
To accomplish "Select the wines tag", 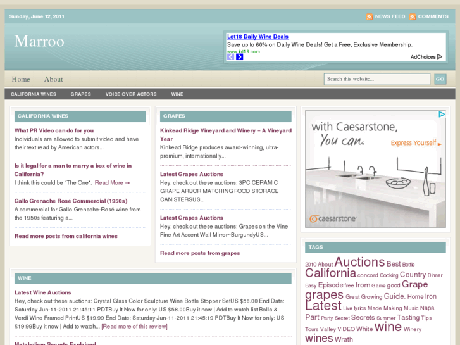I will pyautogui.click(x=319, y=338).
